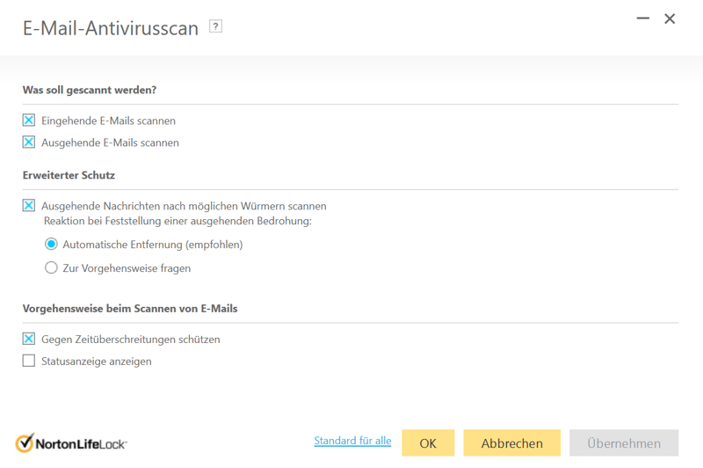Uncheck 'Eingehende E-Mails scannen'
Viewport: 703px width, 468px height.
[29, 121]
